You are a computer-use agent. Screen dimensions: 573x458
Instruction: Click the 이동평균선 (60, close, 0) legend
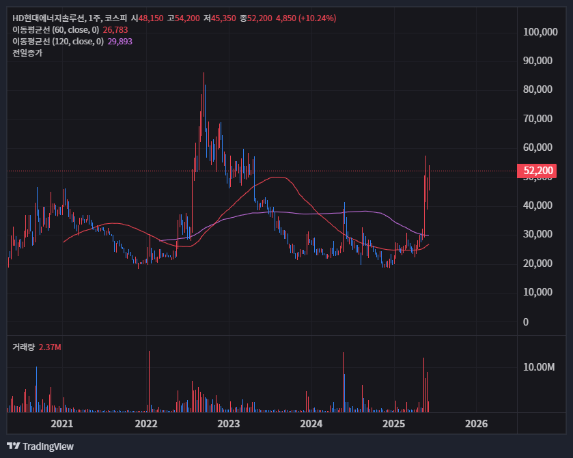click(x=55, y=30)
